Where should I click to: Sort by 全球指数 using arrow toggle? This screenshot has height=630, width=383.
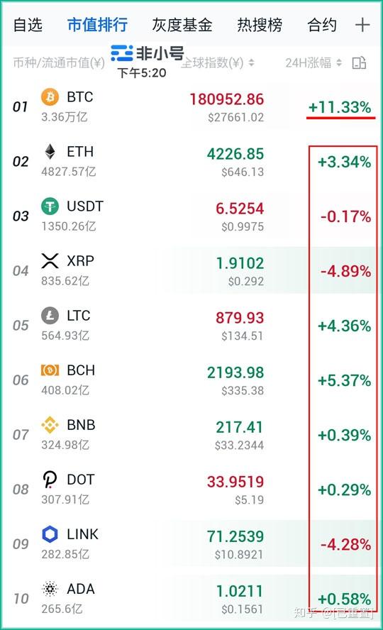pyautogui.click(x=251, y=62)
